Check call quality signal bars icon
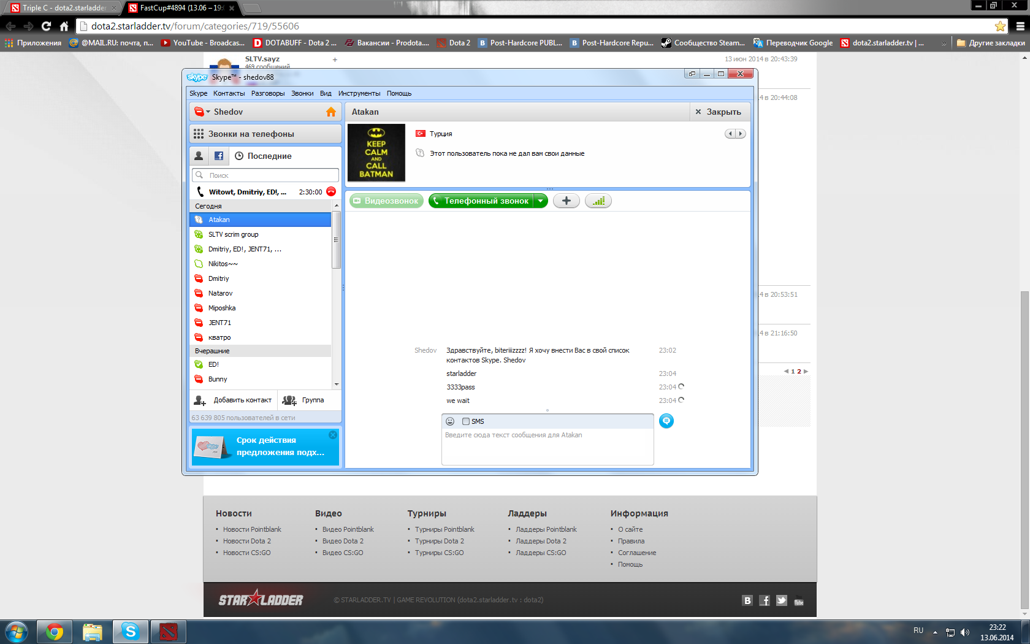Viewport: 1030px width, 644px height. [598, 201]
